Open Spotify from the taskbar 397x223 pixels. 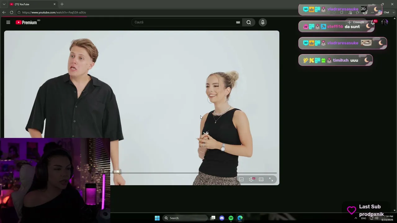tap(231, 218)
